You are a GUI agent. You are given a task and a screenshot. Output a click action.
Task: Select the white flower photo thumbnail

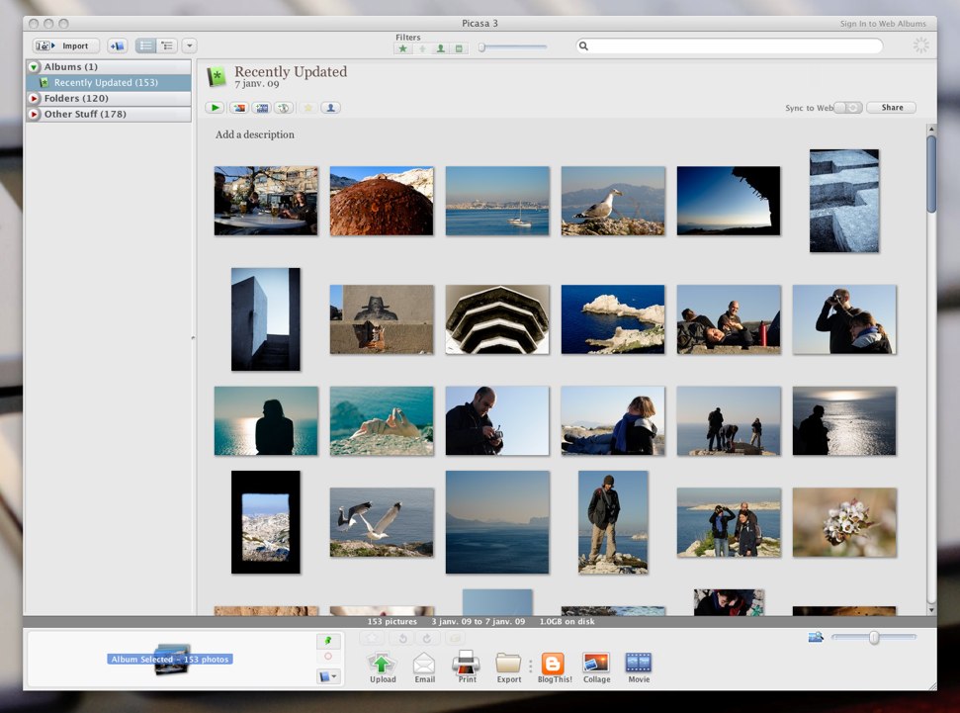coord(844,522)
